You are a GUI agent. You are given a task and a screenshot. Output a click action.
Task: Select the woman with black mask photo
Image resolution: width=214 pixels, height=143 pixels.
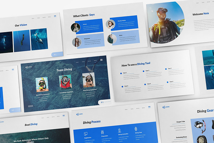[89, 80]
